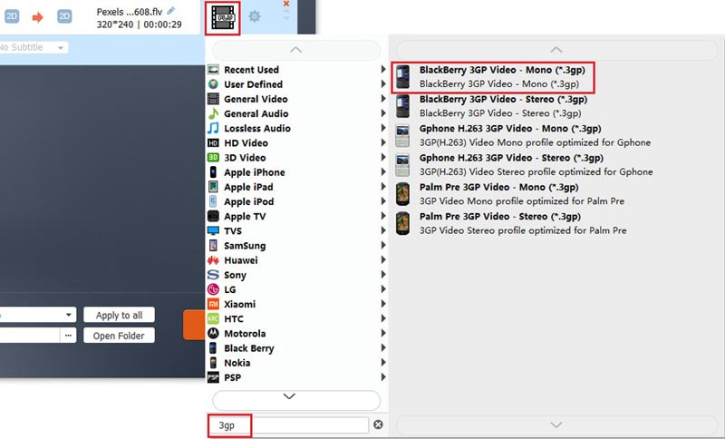Viewport: 725px width, 439px height.
Task: Click the Apple iPod icon
Action: coord(213,201)
